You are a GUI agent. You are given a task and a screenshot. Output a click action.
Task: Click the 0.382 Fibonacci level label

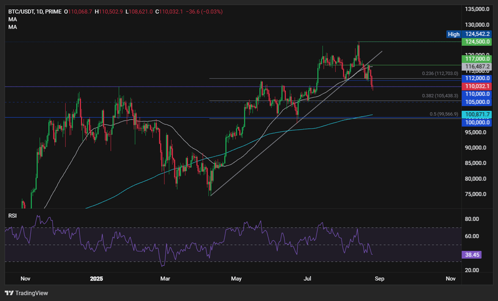pos(440,96)
